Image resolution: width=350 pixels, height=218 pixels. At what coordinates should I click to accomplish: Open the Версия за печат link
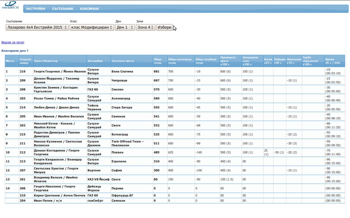pyautogui.click(x=13, y=42)
